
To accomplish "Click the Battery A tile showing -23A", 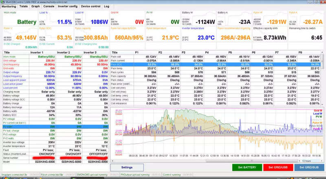I will pyautogui.click(x=234, y=18).
